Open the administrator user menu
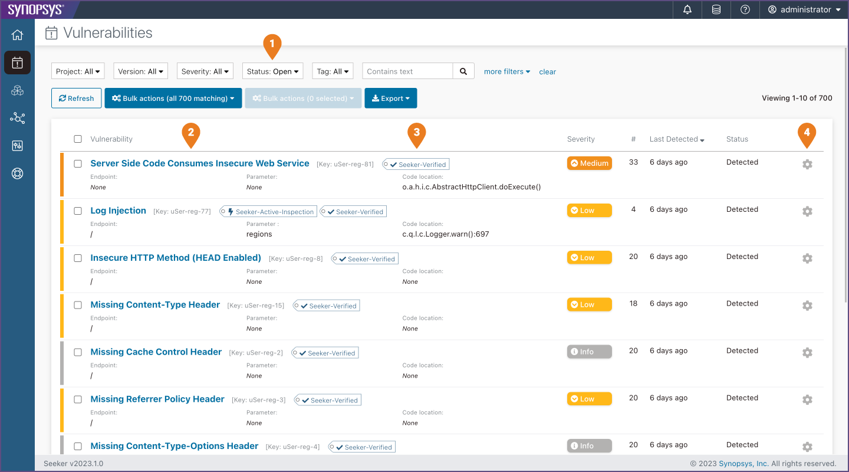The image size is (849, 472). point(804,9)
